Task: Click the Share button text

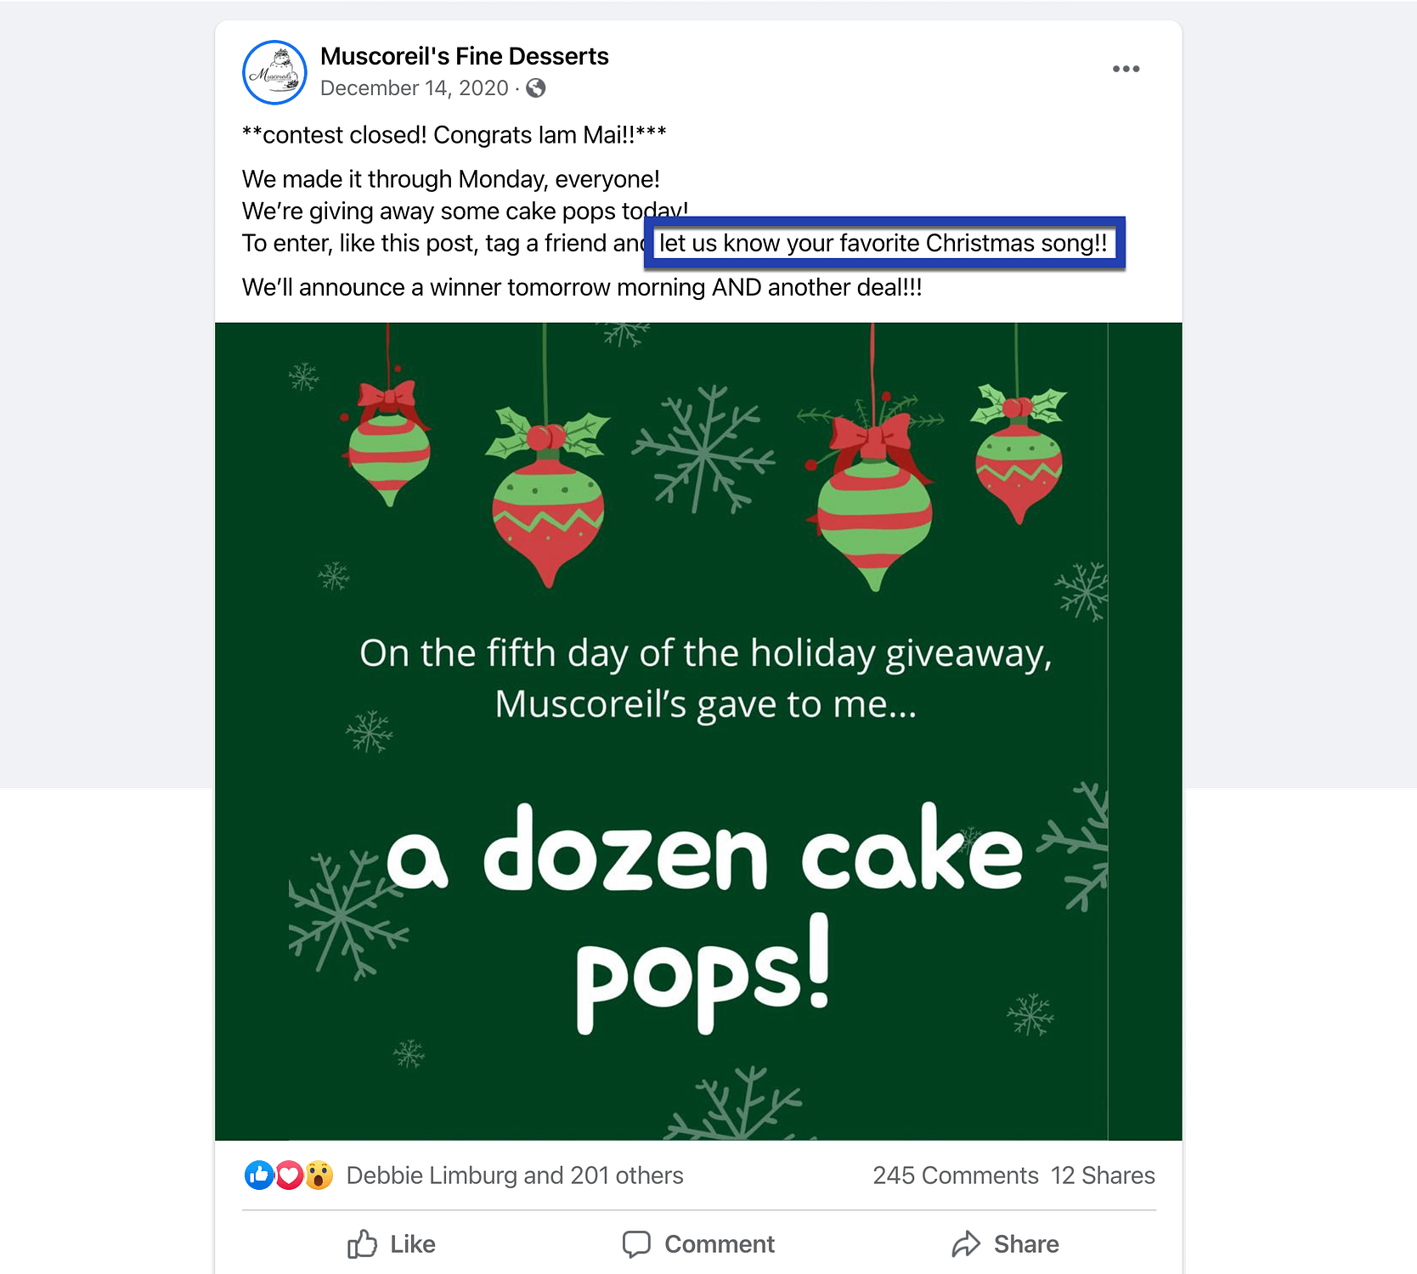Action: click(1026, 1244)
